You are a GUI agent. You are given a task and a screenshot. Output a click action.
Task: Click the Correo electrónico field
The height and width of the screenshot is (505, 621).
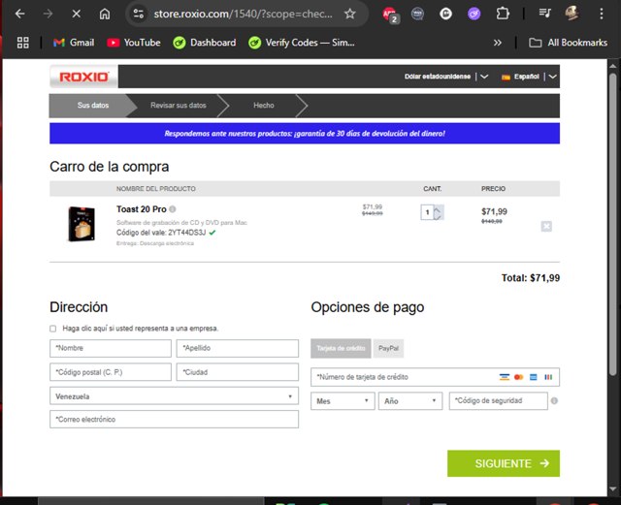pyautogui.click(x=174, y=419)
